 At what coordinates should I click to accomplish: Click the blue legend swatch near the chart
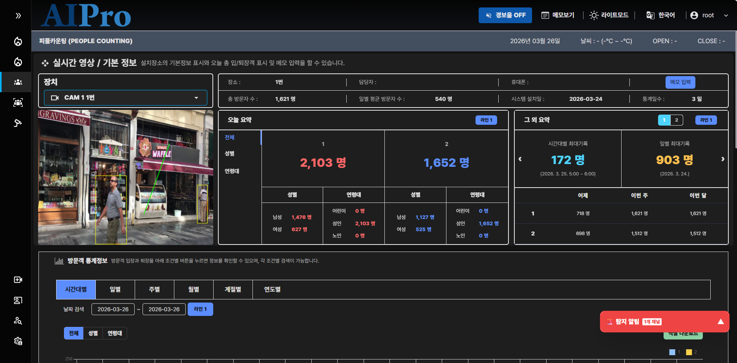672,352
